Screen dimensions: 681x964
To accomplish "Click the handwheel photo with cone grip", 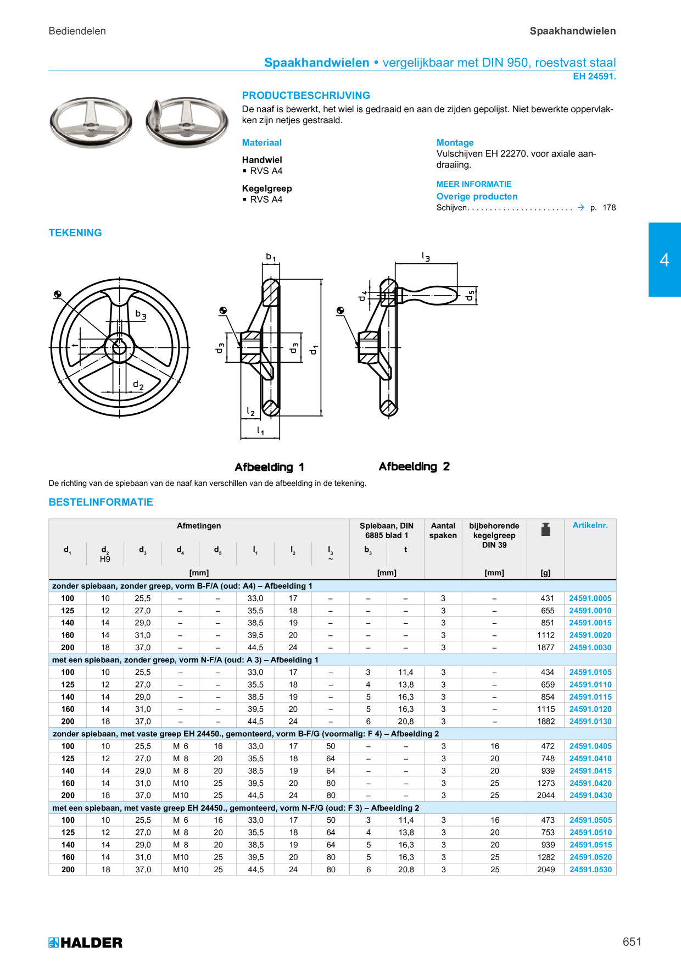I will [187, 123].
